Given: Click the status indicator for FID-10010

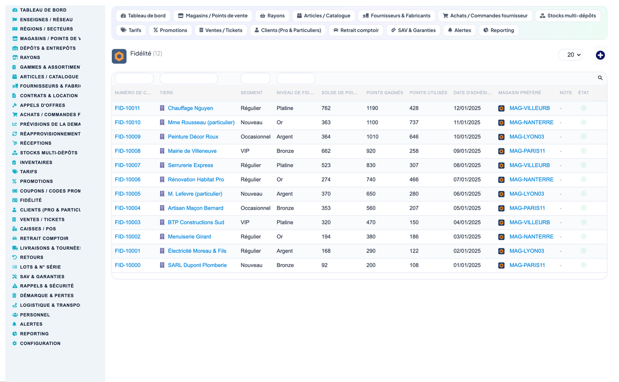Looking at the screenshot, I should pos(583,122).
